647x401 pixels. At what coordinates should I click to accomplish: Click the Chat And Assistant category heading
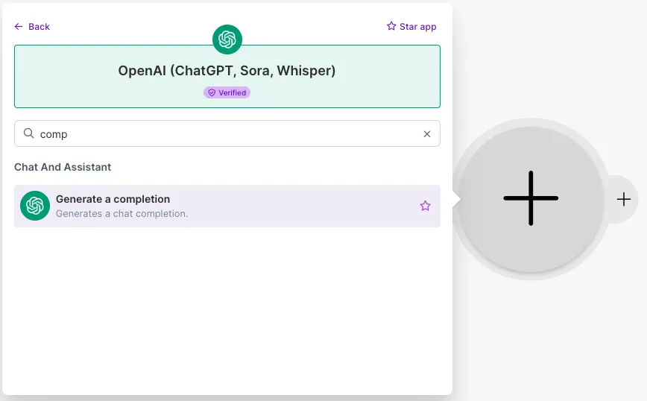coord(63,167)
